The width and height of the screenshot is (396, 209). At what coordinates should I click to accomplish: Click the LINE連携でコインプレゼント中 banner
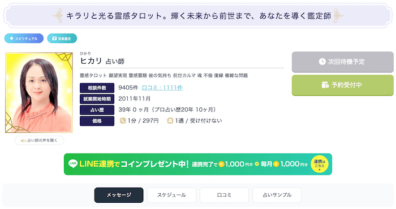point(198,164)
